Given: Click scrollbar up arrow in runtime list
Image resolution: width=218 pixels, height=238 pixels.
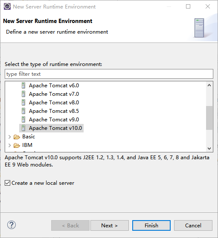Looking at the screenshot, I should [x=209, y=85].
